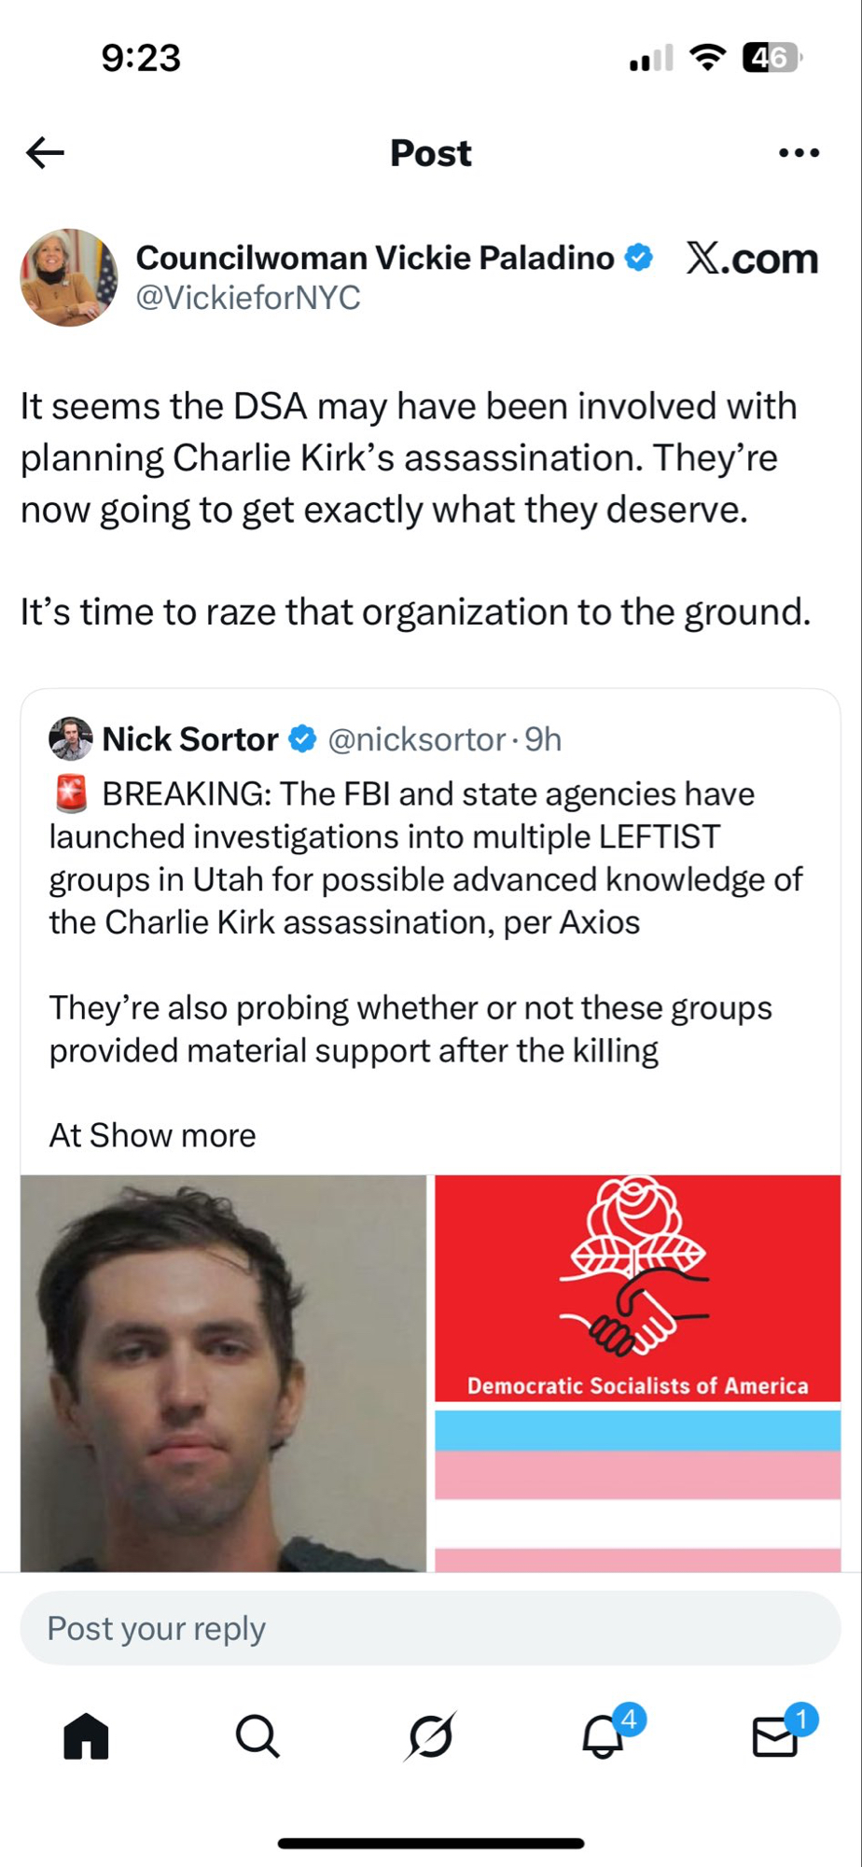862x1867 pixels.
Task: Open Nick Sortor's small avatar
Action: (71, 739)
